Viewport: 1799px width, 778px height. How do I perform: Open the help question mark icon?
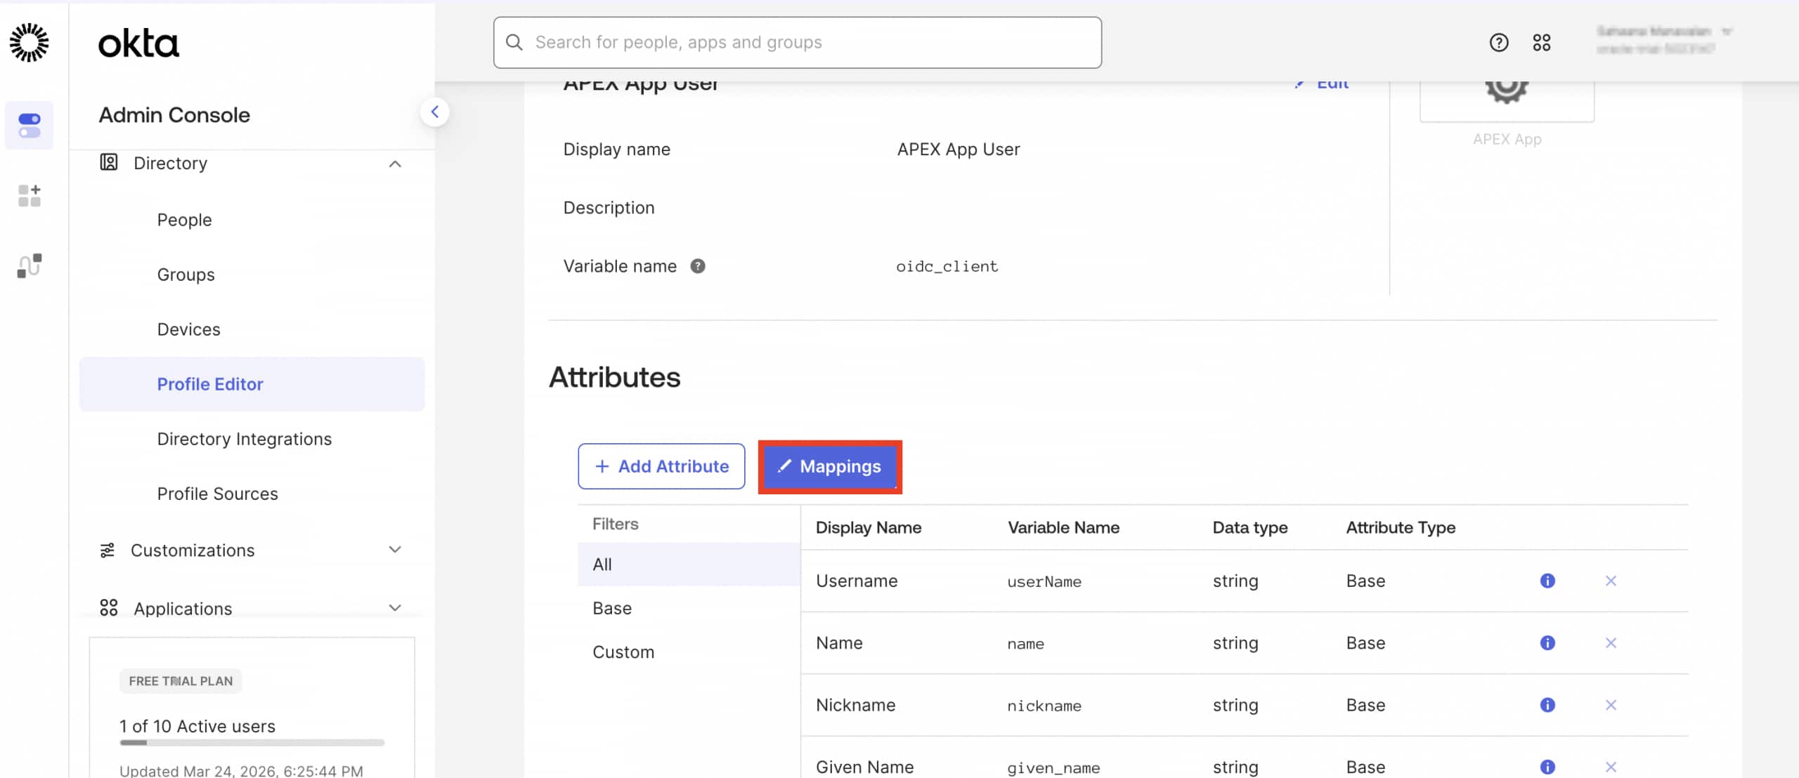pyautogui.click(x=1500, y=42)
